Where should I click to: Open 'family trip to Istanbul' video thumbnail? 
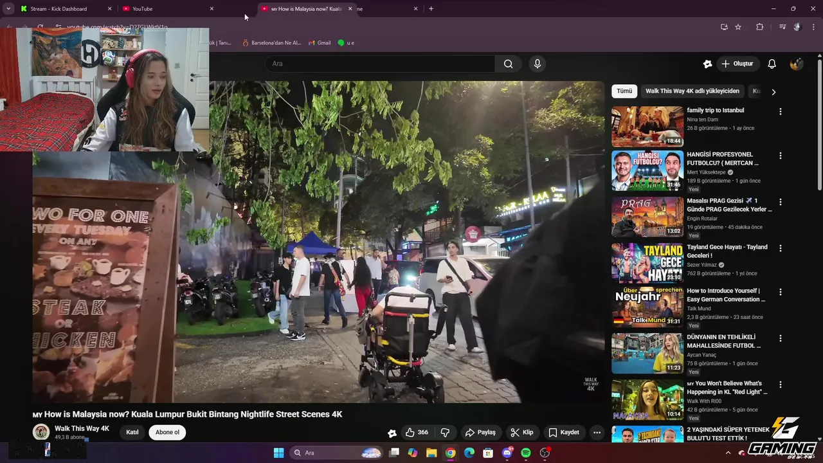[647, 127]
